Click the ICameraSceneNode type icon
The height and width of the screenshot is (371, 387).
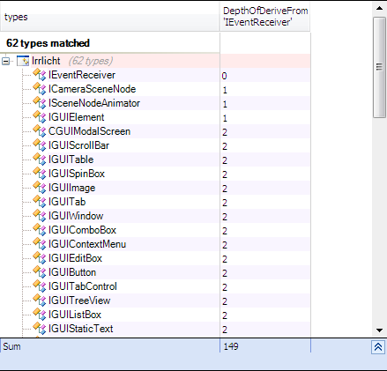pos(40,89)
